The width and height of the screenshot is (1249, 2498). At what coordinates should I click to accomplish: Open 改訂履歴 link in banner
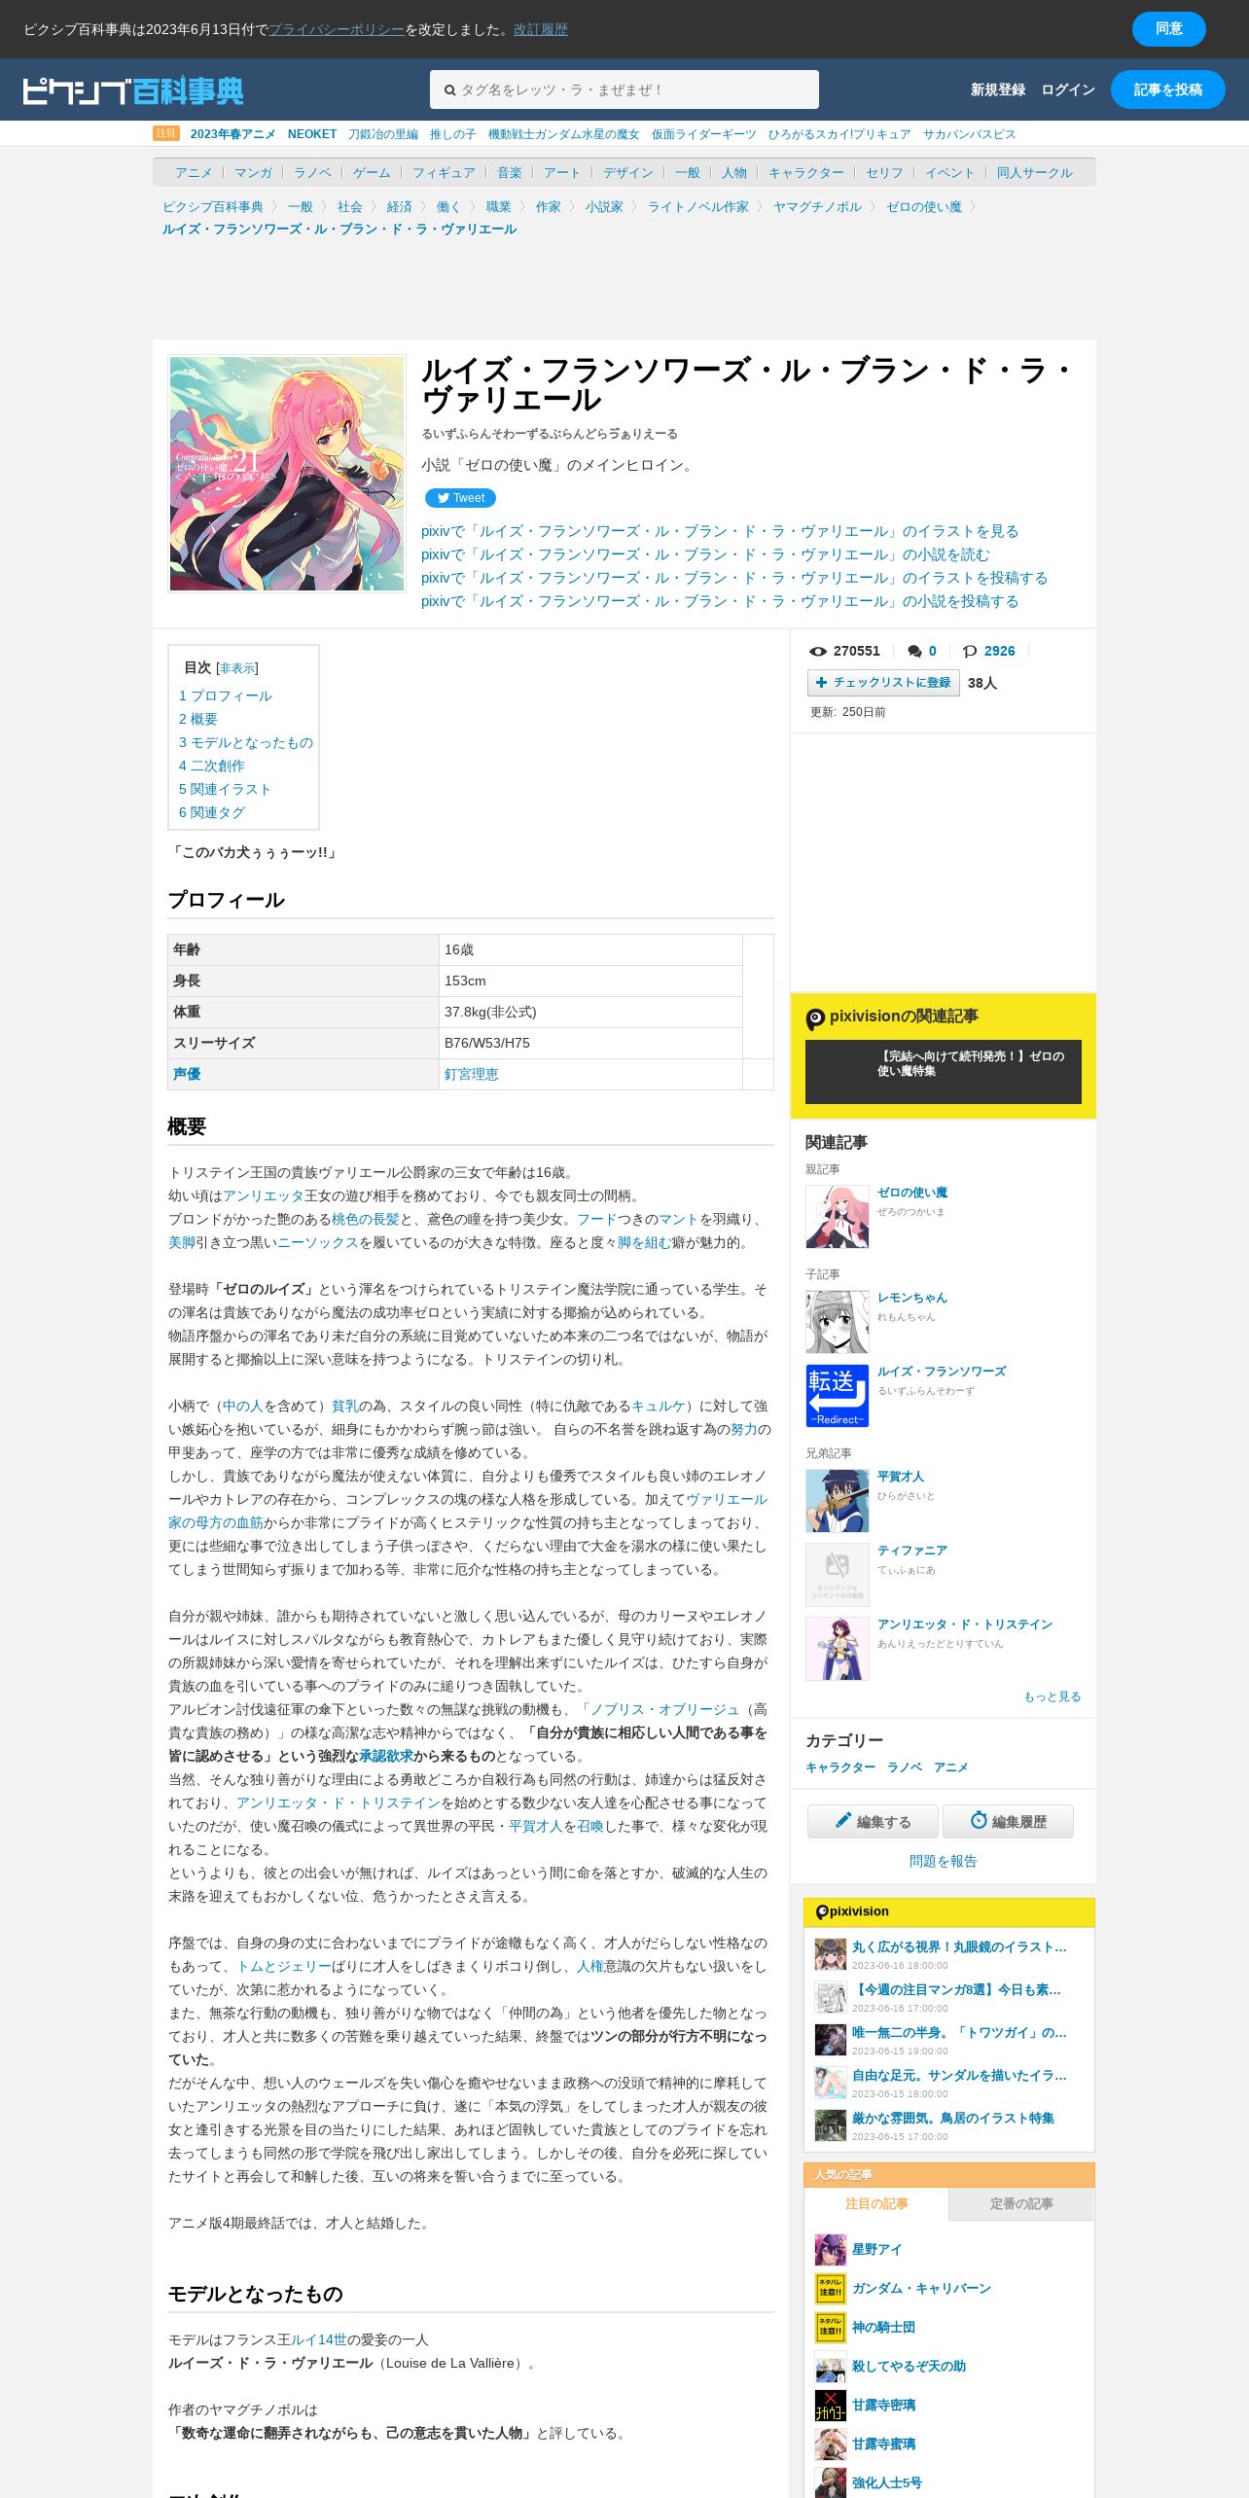pyautogui.click(x=541, y=29)
